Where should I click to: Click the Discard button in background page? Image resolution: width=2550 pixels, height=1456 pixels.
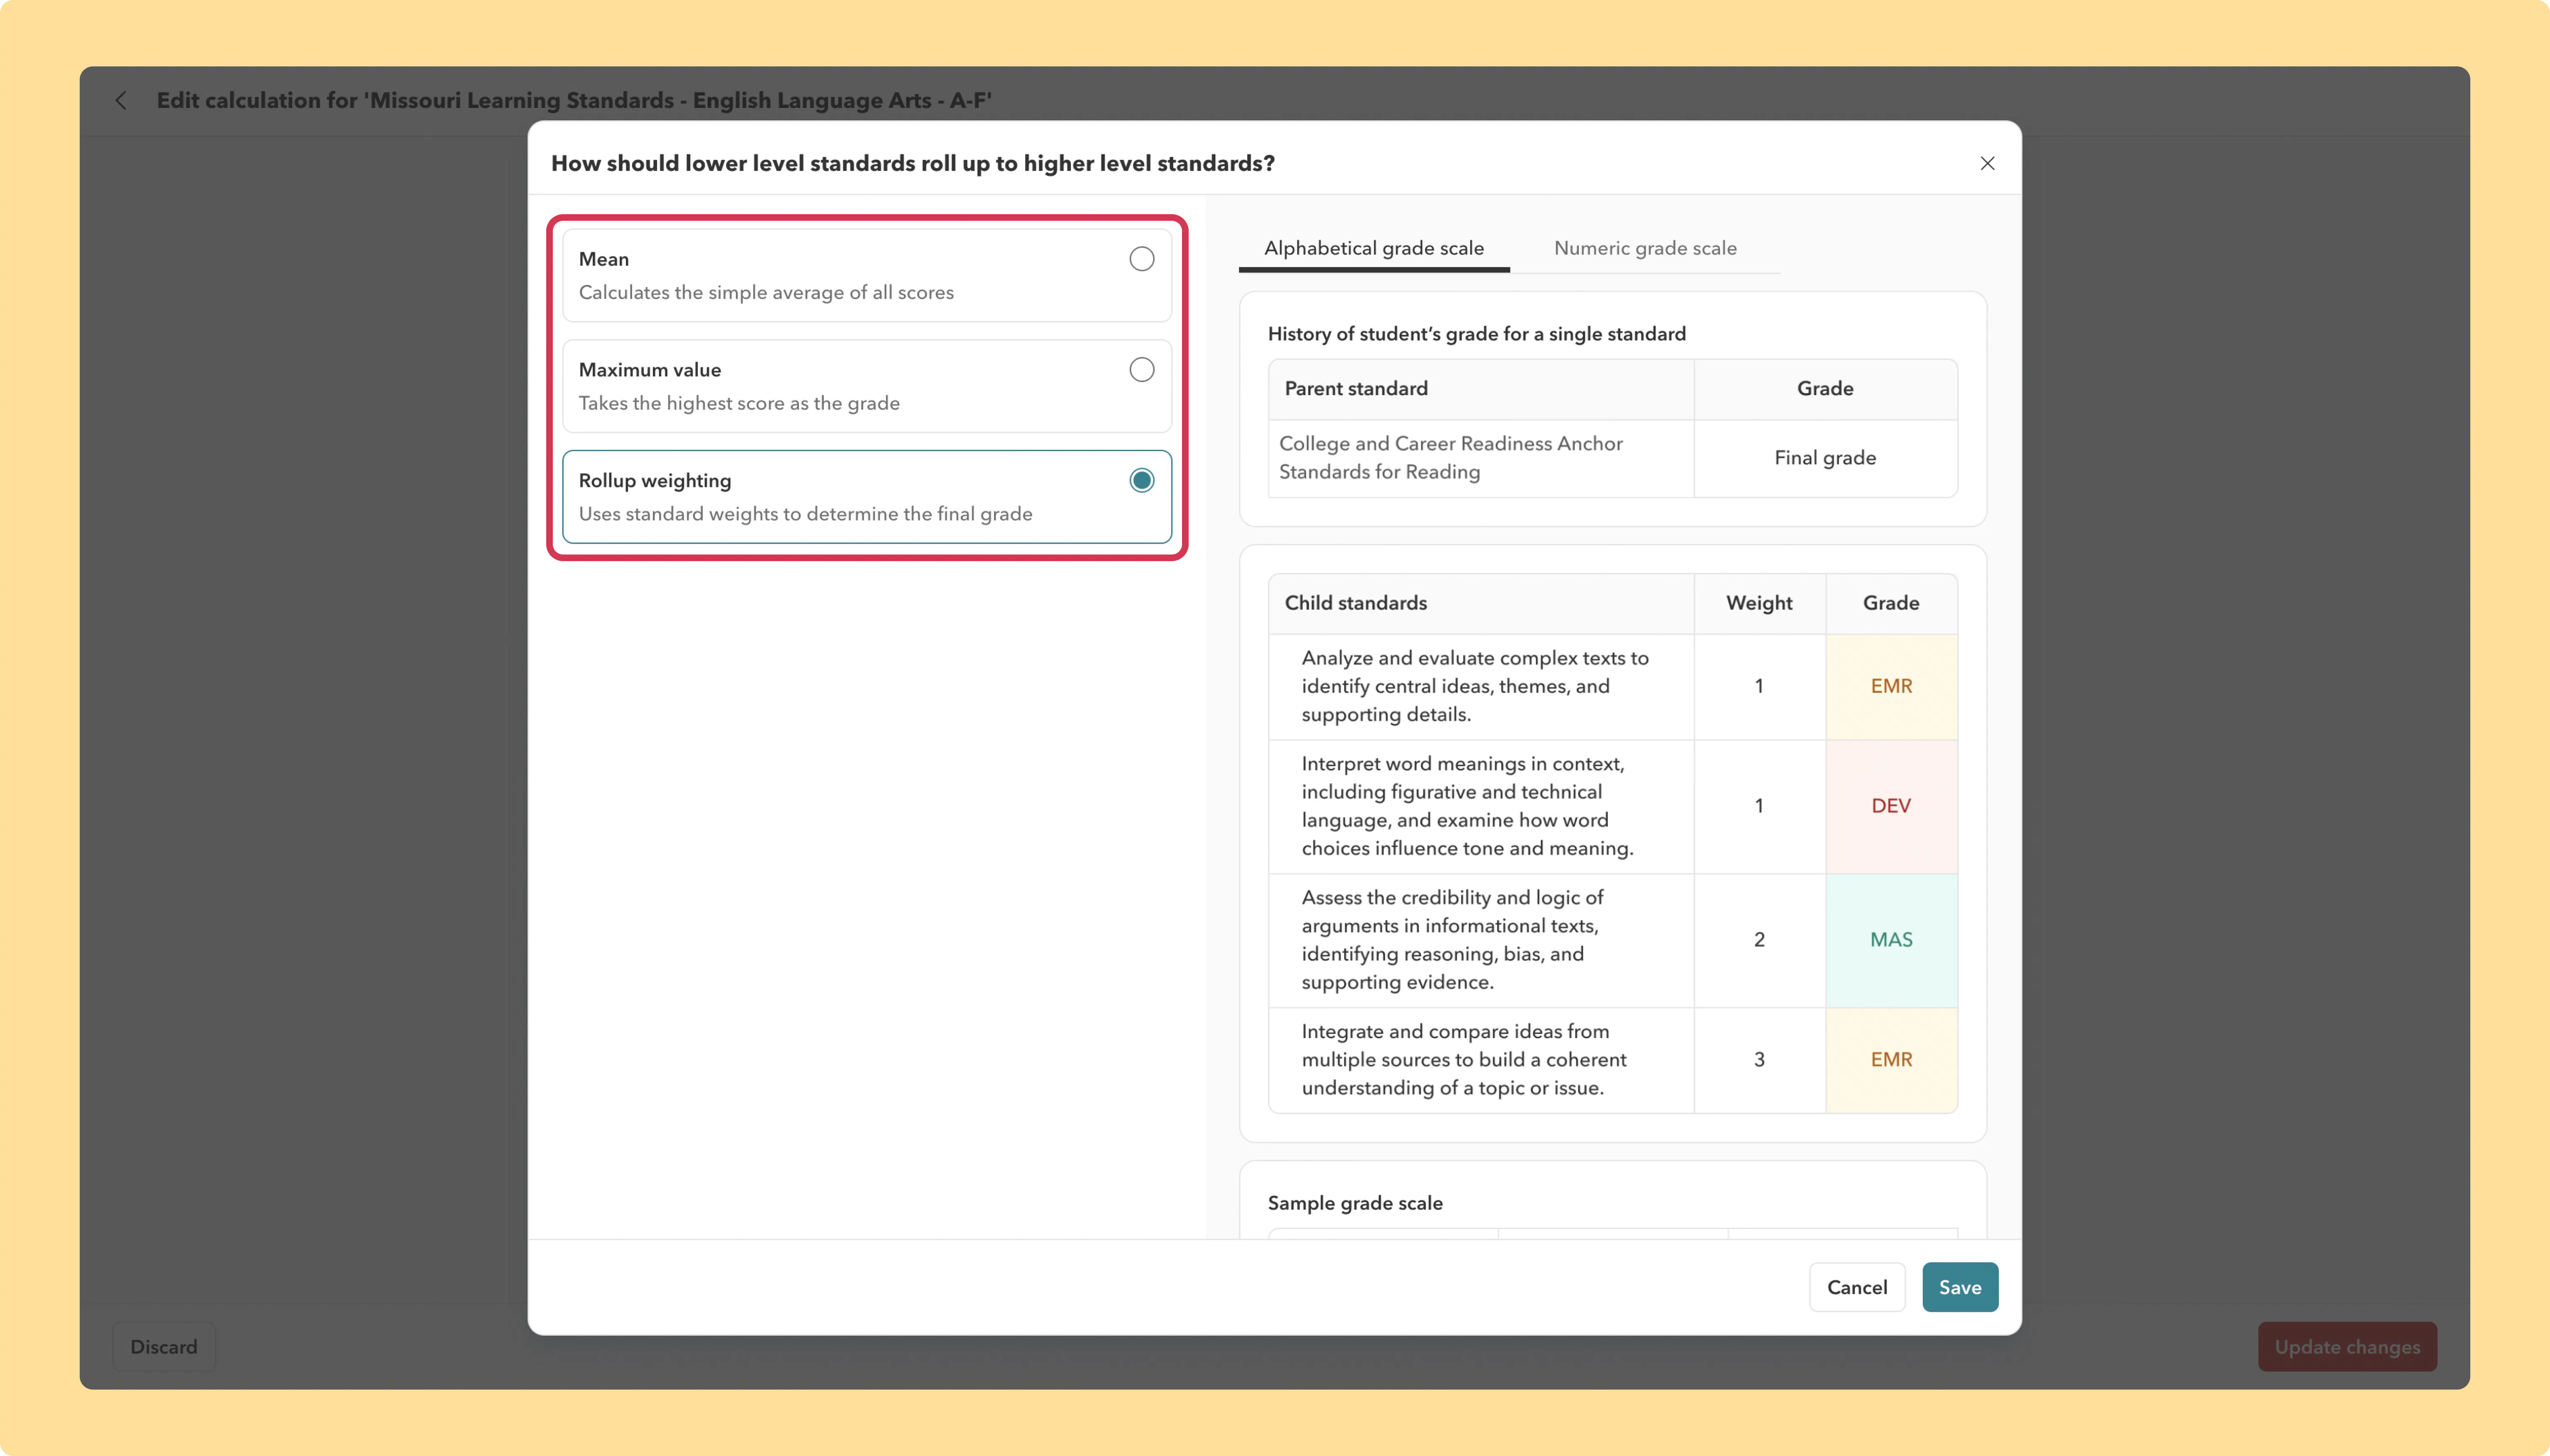tap(164, 1347)
